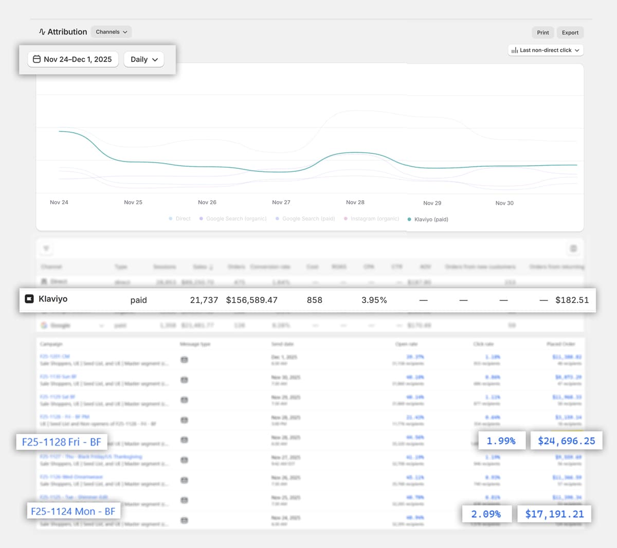Click the Print button
Image resolution: width=617 pixels, height=548 pixels.
point(543,32)
